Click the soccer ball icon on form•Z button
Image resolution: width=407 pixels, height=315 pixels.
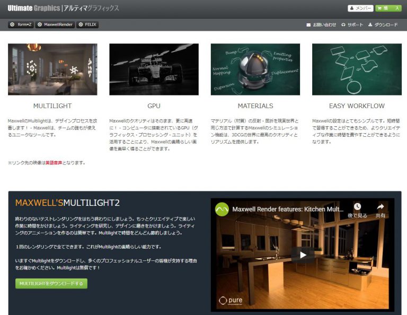click(x=12, y=24)
